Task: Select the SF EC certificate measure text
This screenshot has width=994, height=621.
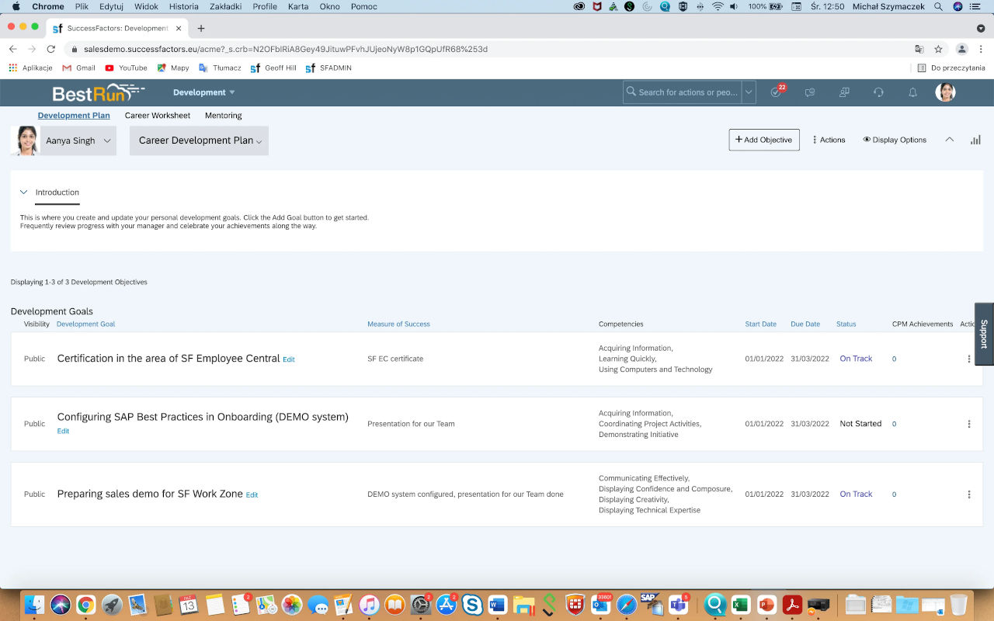Action: (395, 359)
